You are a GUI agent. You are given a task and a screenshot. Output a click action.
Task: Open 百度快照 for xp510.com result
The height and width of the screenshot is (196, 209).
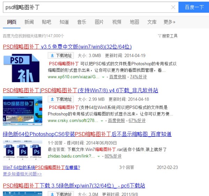pos(118,77)
